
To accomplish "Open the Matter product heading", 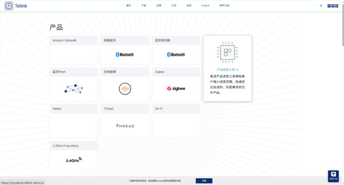I will [57, 109].
